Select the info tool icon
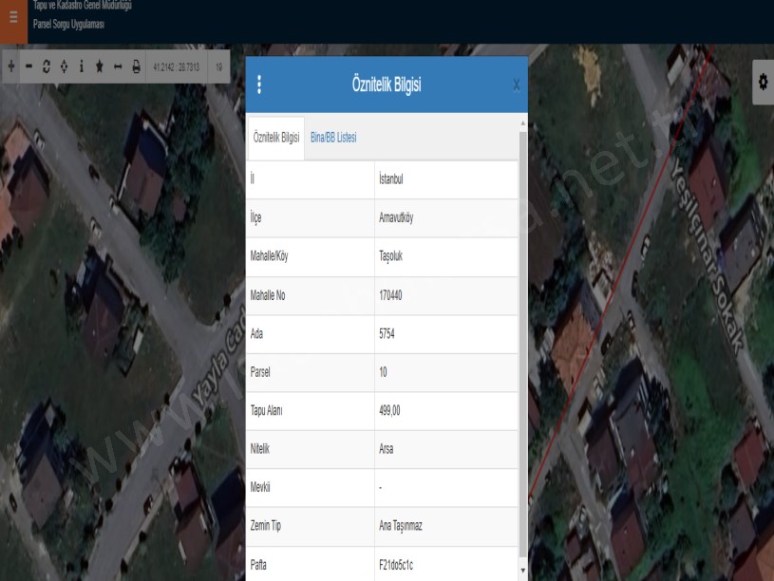This screenshot has width=774, height=581. (82, 66)
